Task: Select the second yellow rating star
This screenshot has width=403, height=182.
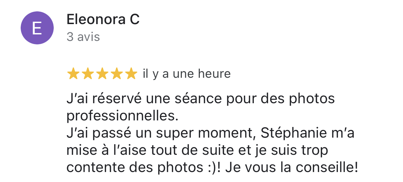Action: pos(87,74)
